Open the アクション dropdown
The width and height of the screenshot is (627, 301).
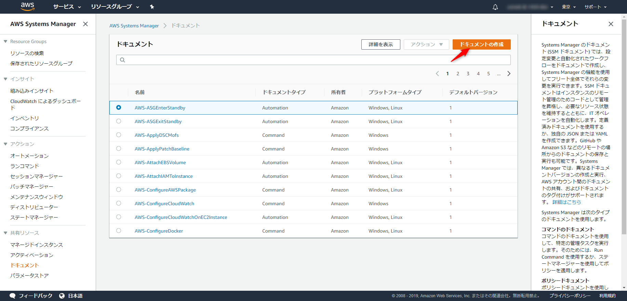tap(426, 44)
